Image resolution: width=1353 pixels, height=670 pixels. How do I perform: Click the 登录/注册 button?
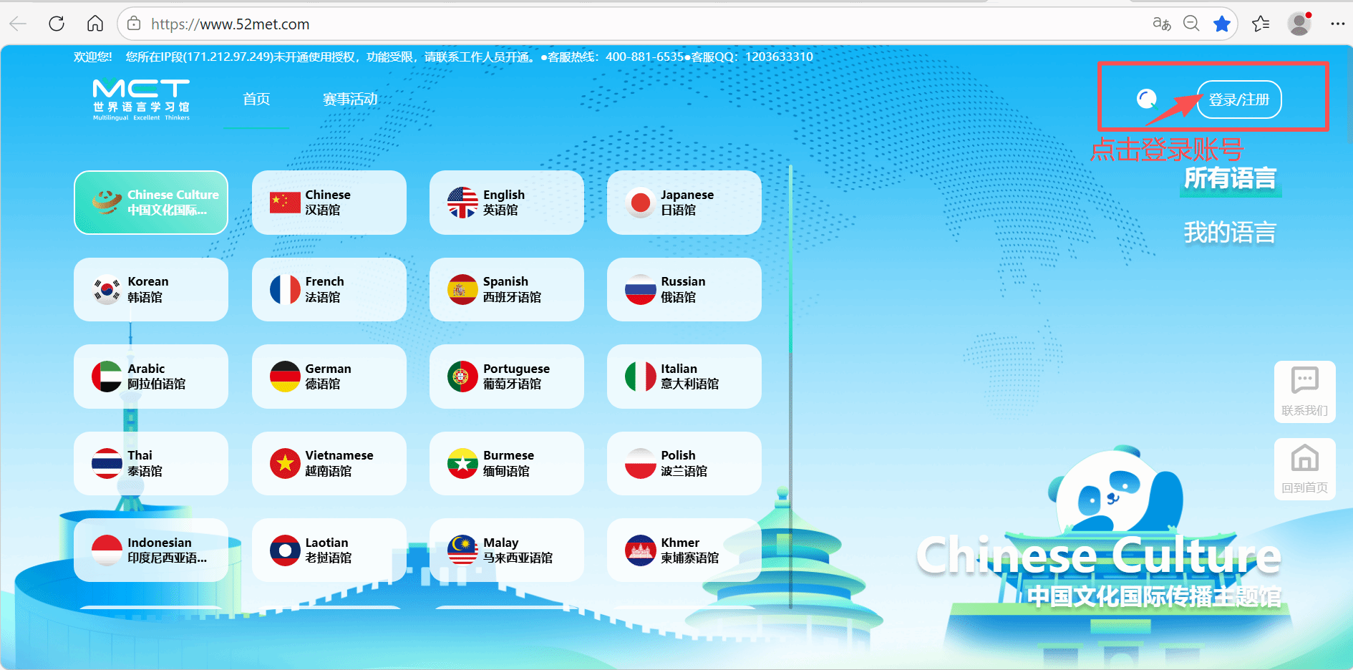(x=1238, y=99)
